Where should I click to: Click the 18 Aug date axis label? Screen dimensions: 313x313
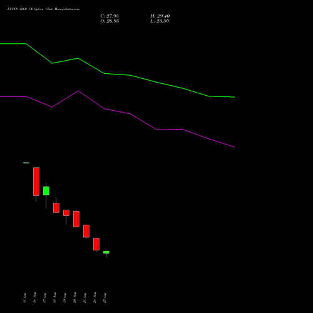coord(54,298)
